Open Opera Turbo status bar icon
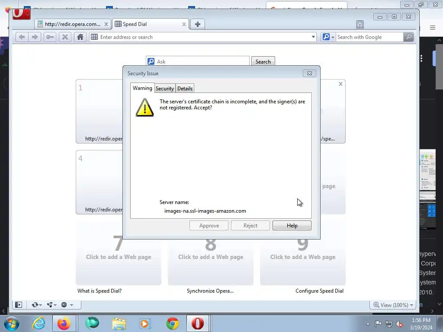 tap(64, 305)
